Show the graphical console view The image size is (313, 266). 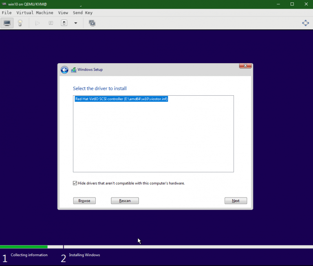pyautogui.click(x=7, y=23)
